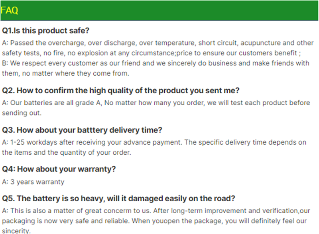
Task: Click the line 'packaging is now very safe'
Action: [154, 221]
